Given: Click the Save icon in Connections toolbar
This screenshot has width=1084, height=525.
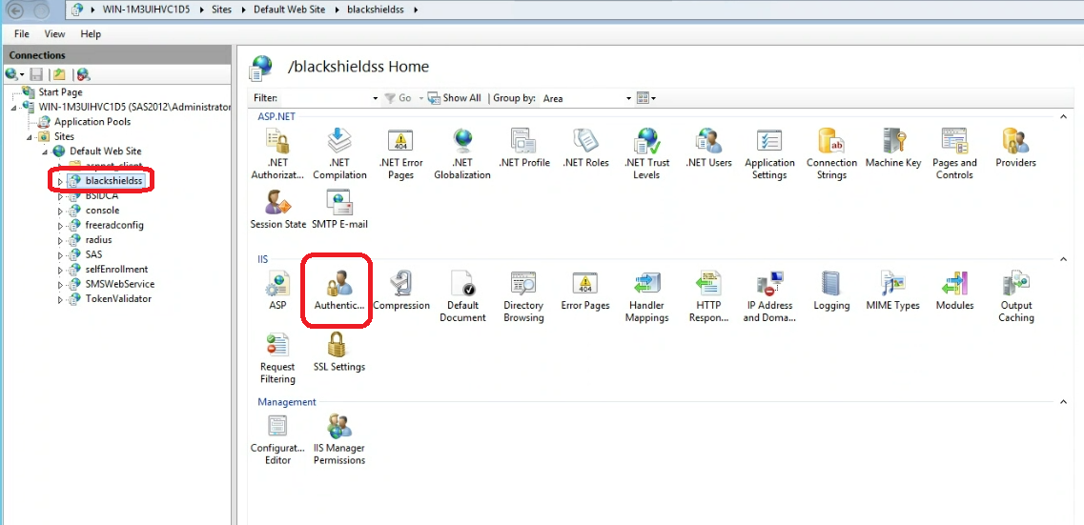Looking at the screenshot, I should [x=36, y=74].
